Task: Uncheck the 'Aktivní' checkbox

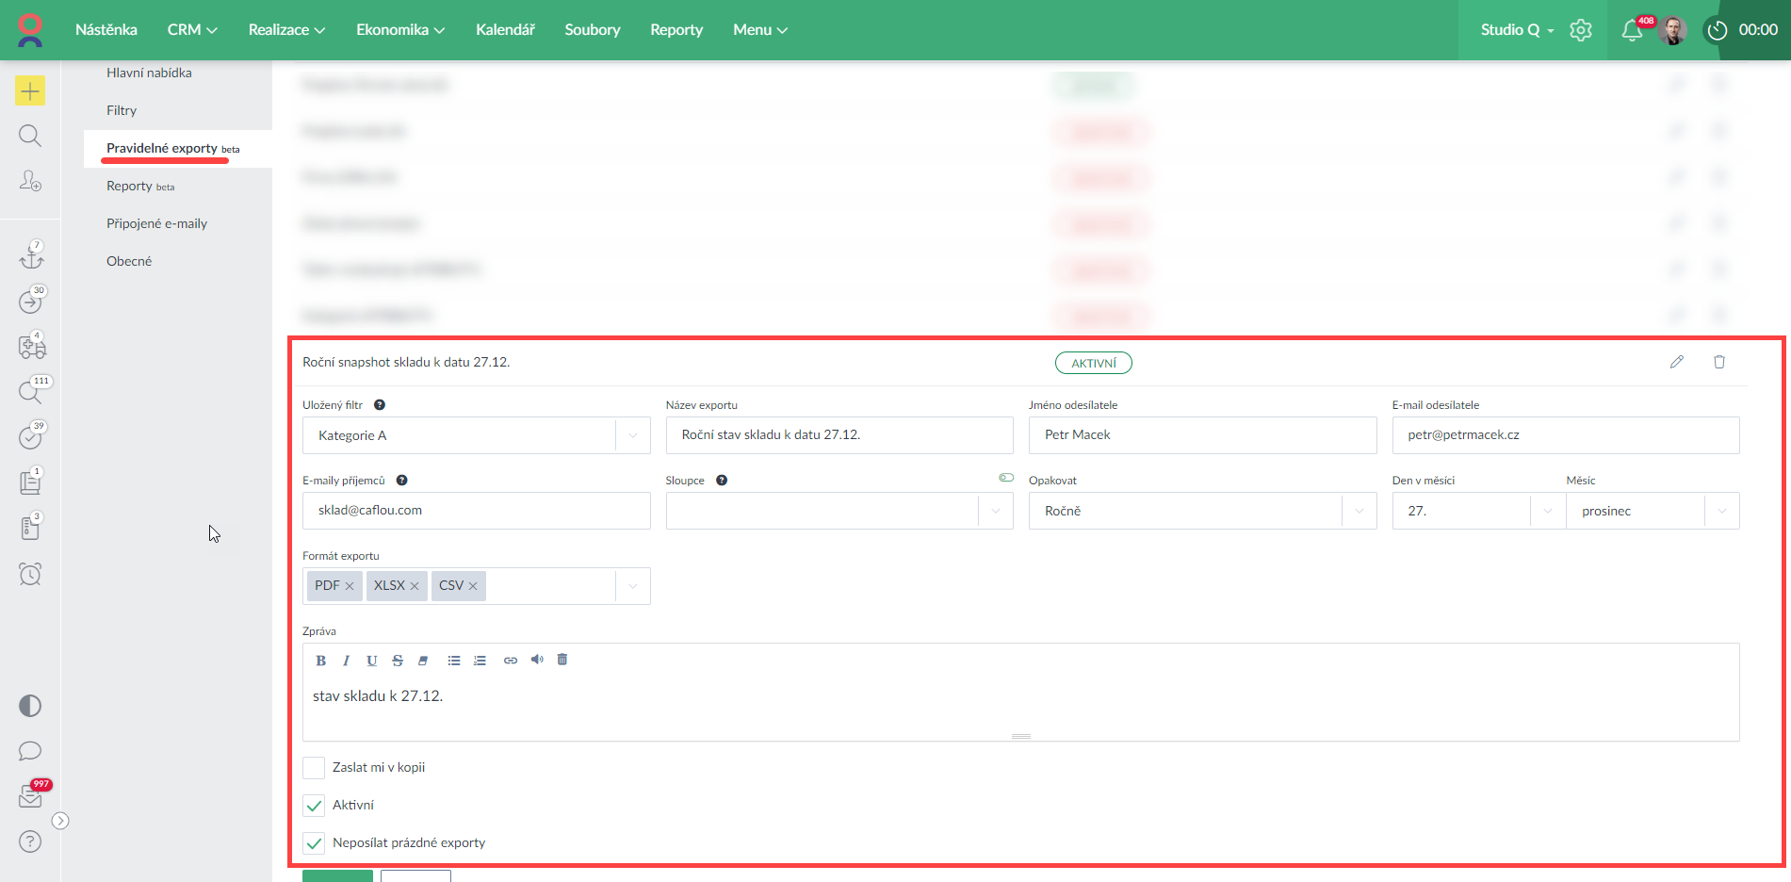Action: coord(314,806)
